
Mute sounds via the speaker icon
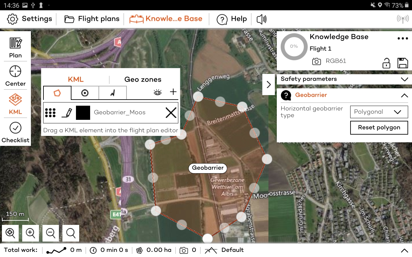(x=261, y=19)
